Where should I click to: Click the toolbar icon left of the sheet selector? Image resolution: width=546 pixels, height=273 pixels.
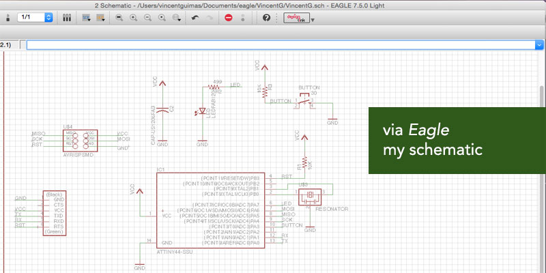coord(8,18)
